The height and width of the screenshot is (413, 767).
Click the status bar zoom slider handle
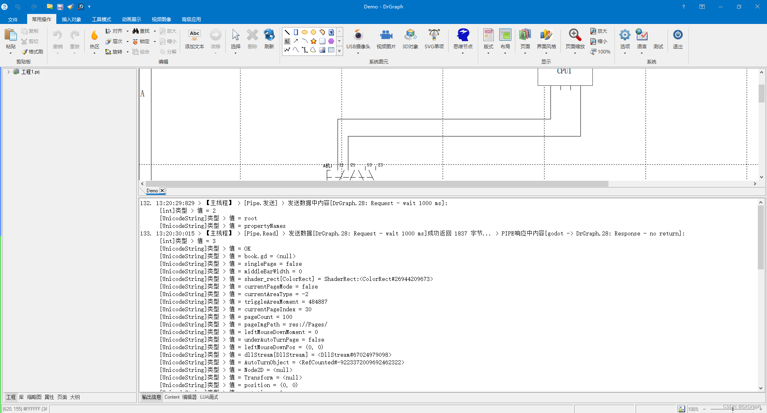pyautogui.click(x=733, y=409)
